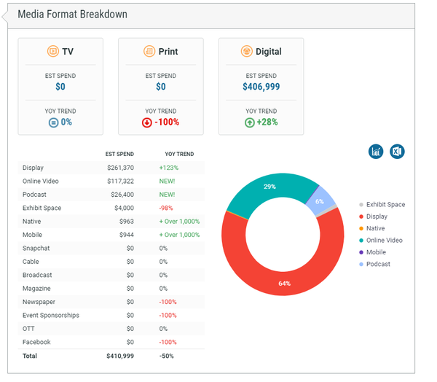Click the $26,400 Podcast spend
The width and height of the screenshot is (437, 382).
point(122,195)
